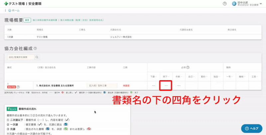Open the 再下… column progress cell
Image resolution: width=266 pixels, height=135 pixels.
[x=166, y=86]
